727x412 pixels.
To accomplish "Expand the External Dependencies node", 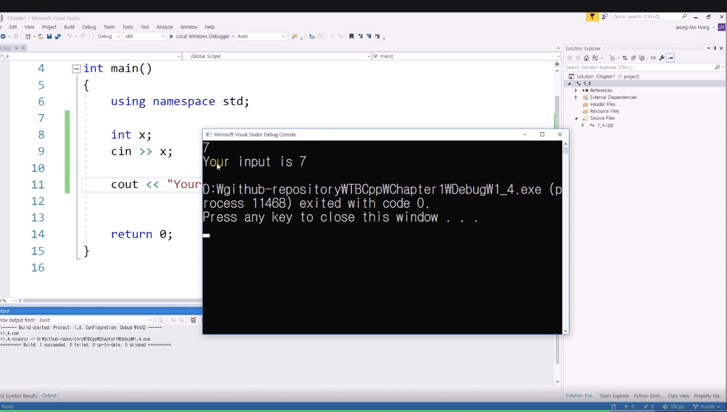I will (x=576, y=97).
